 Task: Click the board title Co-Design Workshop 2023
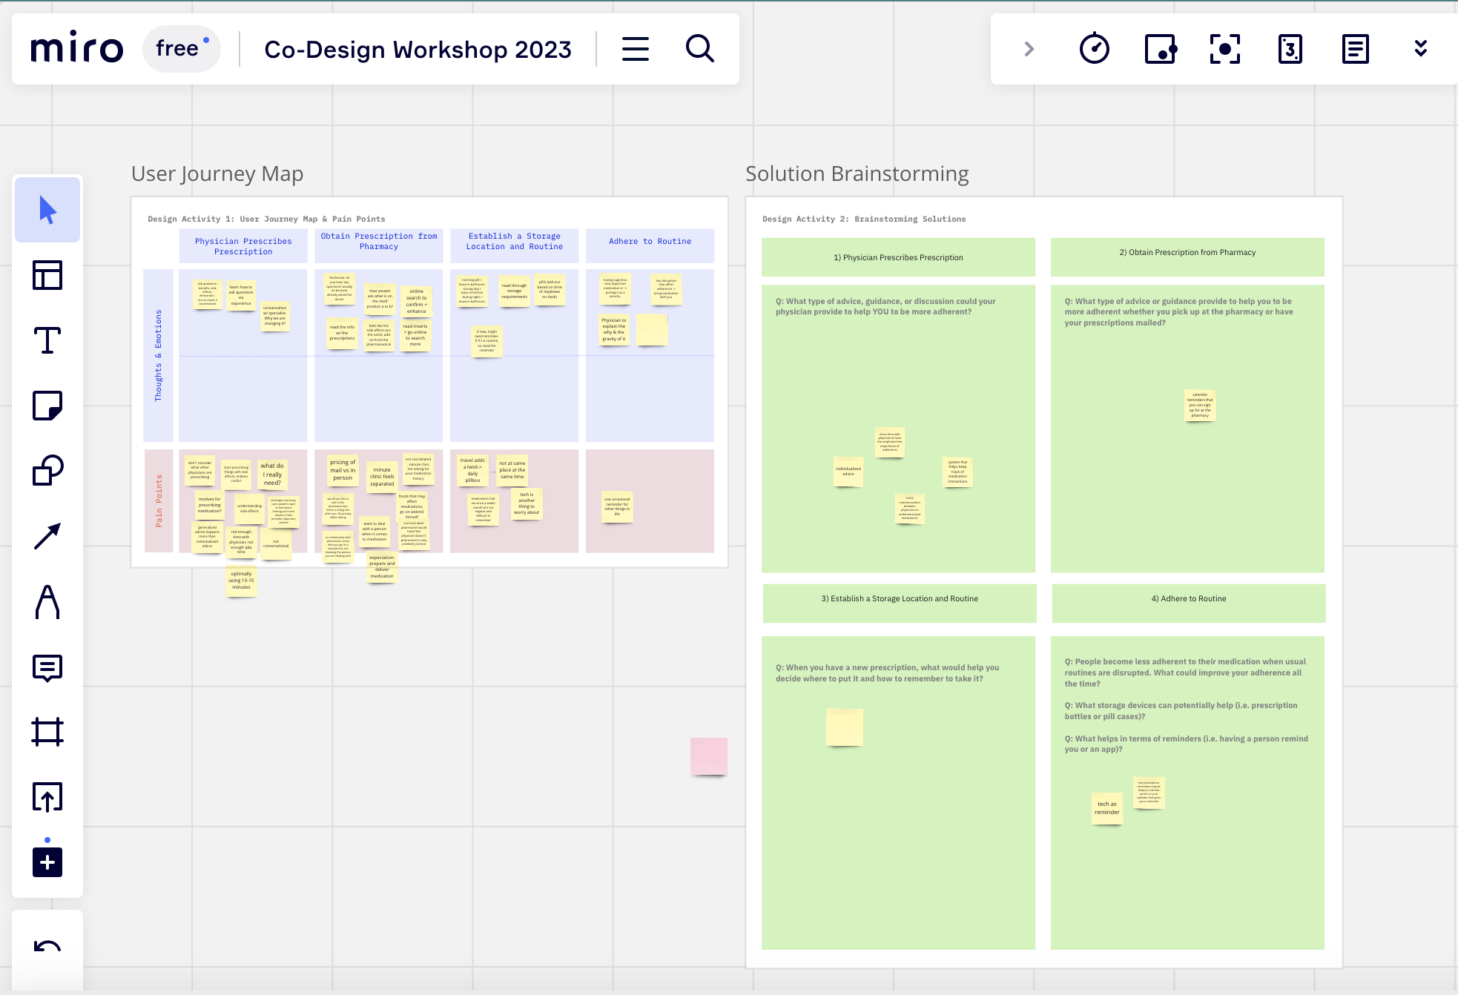(x=418, y=49)
